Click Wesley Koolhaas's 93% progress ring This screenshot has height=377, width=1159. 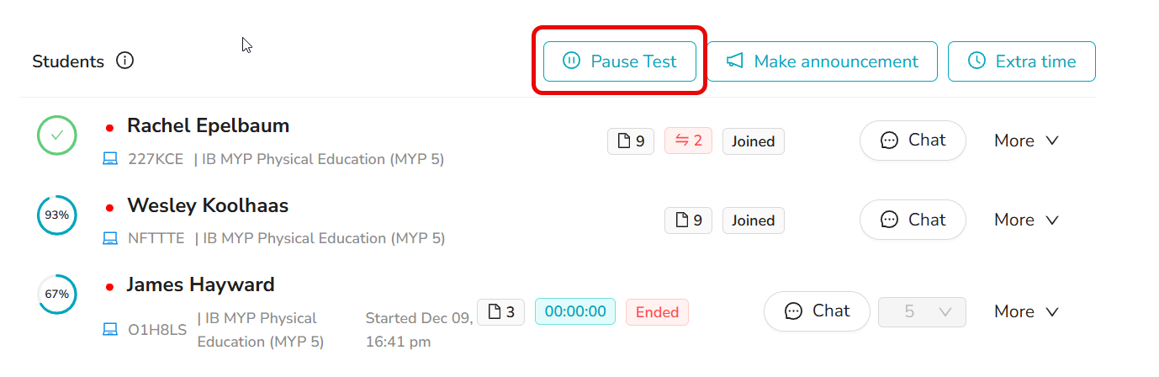point(57,215)
